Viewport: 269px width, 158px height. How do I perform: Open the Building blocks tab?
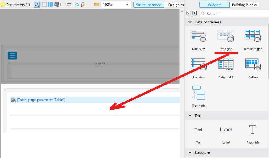click(x=244, y=5)
